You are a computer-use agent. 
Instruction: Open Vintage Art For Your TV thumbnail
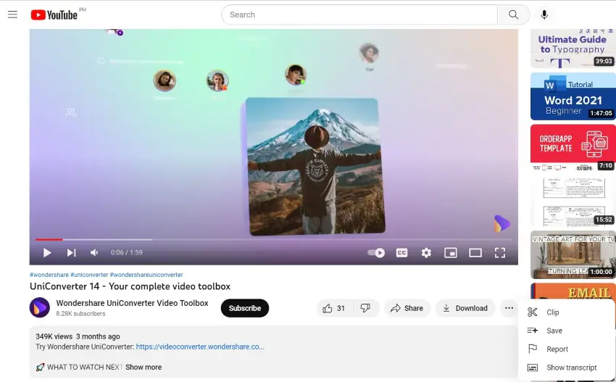573,254
